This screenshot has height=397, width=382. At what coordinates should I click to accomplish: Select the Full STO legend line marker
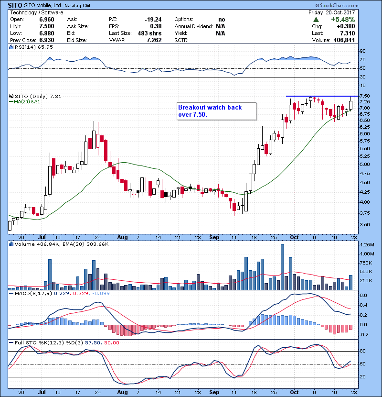11,343
